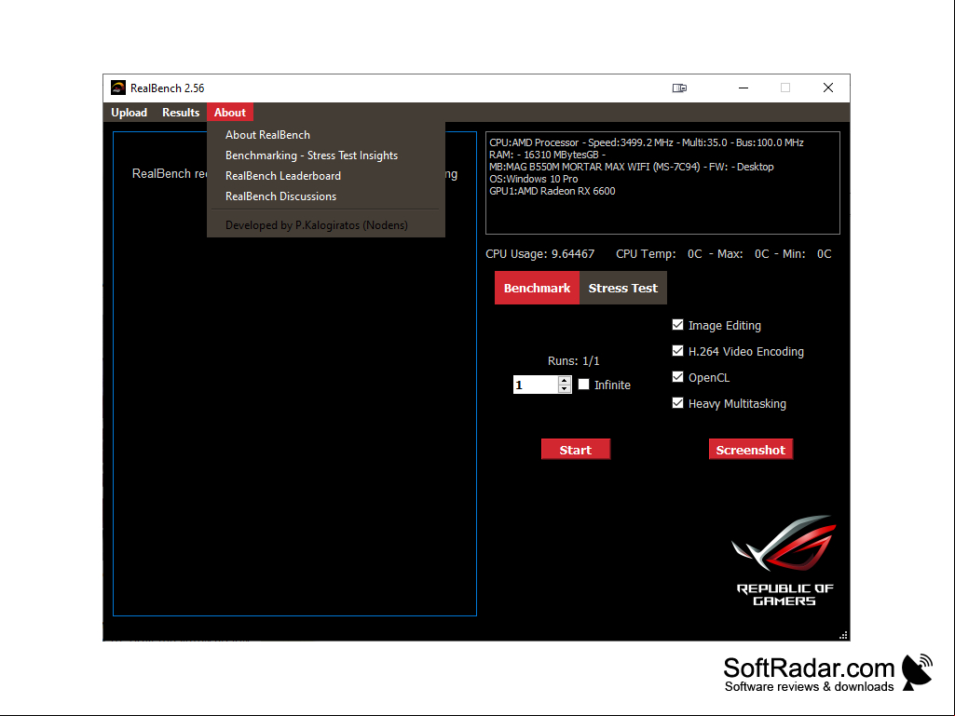Uncheck Heavy Multitasking checkbox
Image resolution: width=955 pixels, height=716 pixels.
click(x=677, y=403)
